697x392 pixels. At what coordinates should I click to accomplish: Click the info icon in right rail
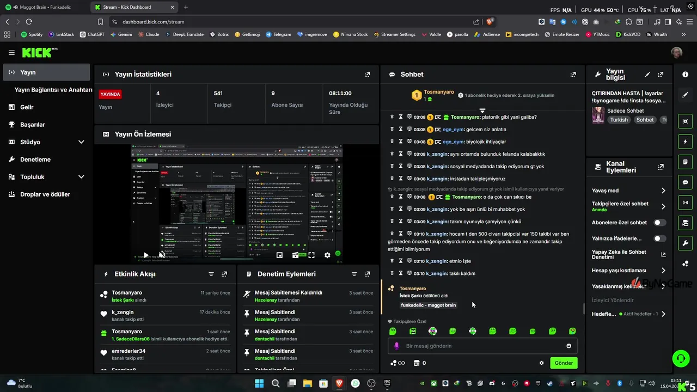pyautogui.click(x=685, y=74)
